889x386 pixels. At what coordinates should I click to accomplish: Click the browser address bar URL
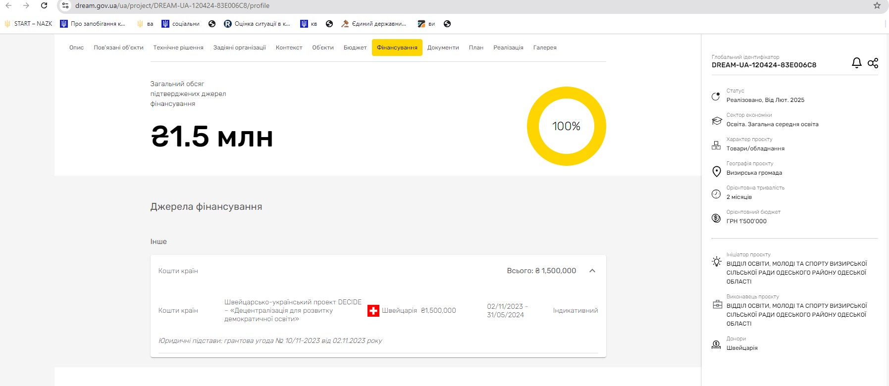tap(172, 5)
